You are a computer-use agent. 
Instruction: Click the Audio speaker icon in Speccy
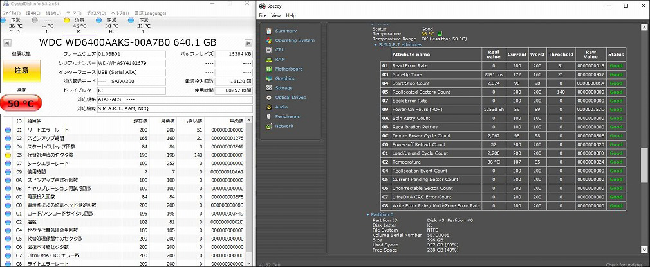click(x=269, y=107)
